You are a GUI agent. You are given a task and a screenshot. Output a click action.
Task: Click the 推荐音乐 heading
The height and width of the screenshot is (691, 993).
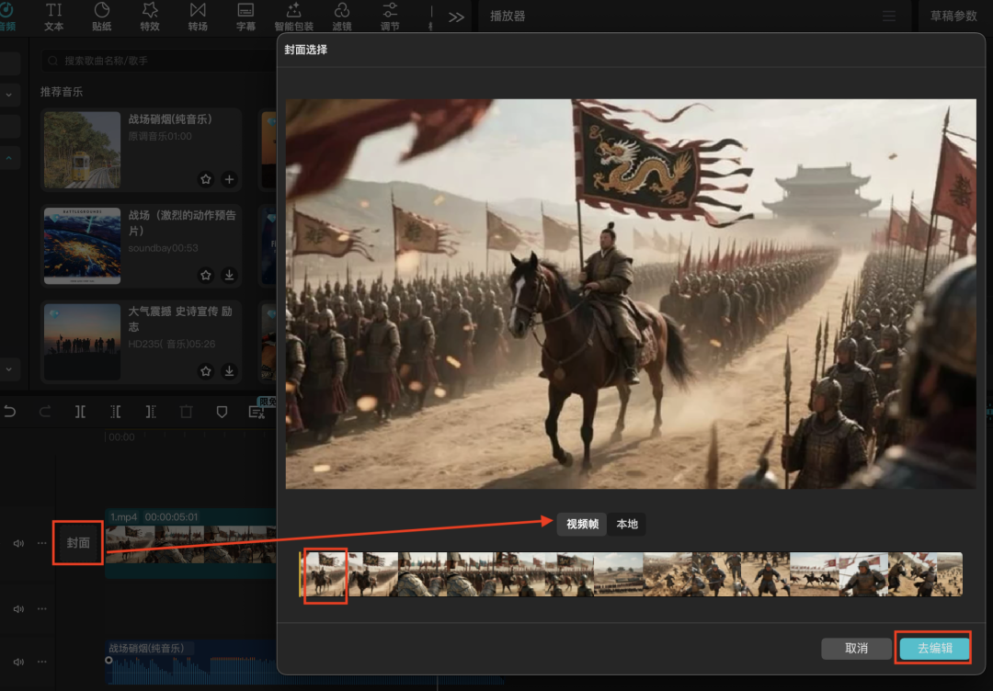62,92
